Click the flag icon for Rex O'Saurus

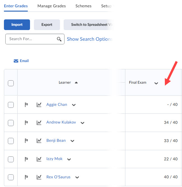coord(26,177)
